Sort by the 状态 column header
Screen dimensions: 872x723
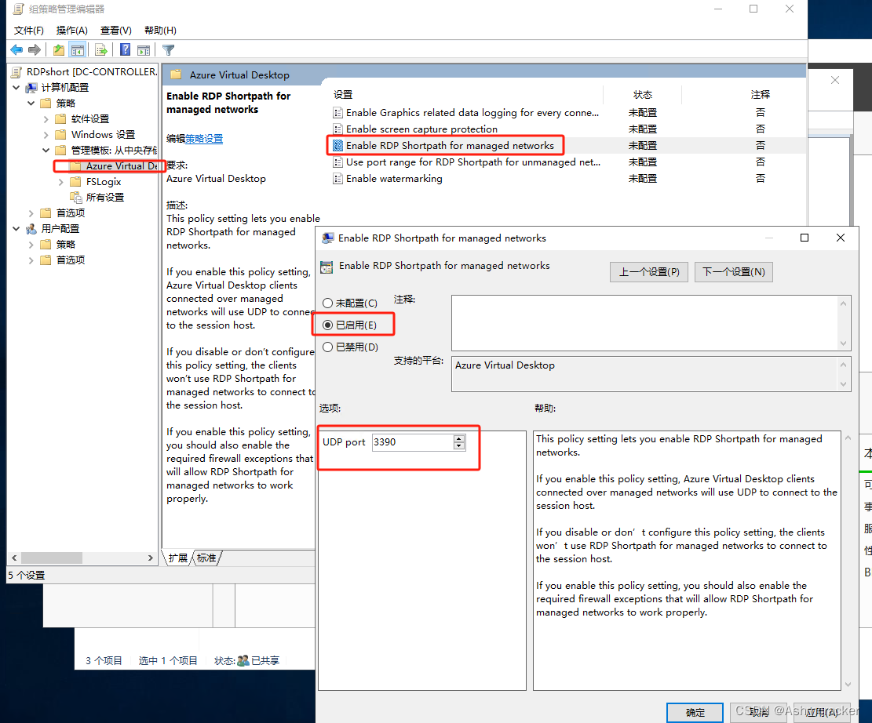tap(642, 95)
